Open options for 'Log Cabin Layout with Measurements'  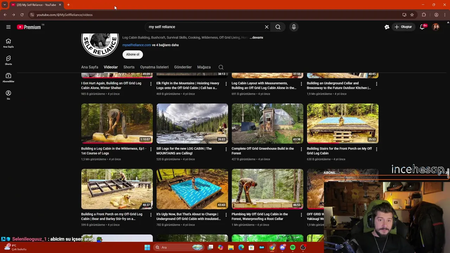click(x=301, y=84)
